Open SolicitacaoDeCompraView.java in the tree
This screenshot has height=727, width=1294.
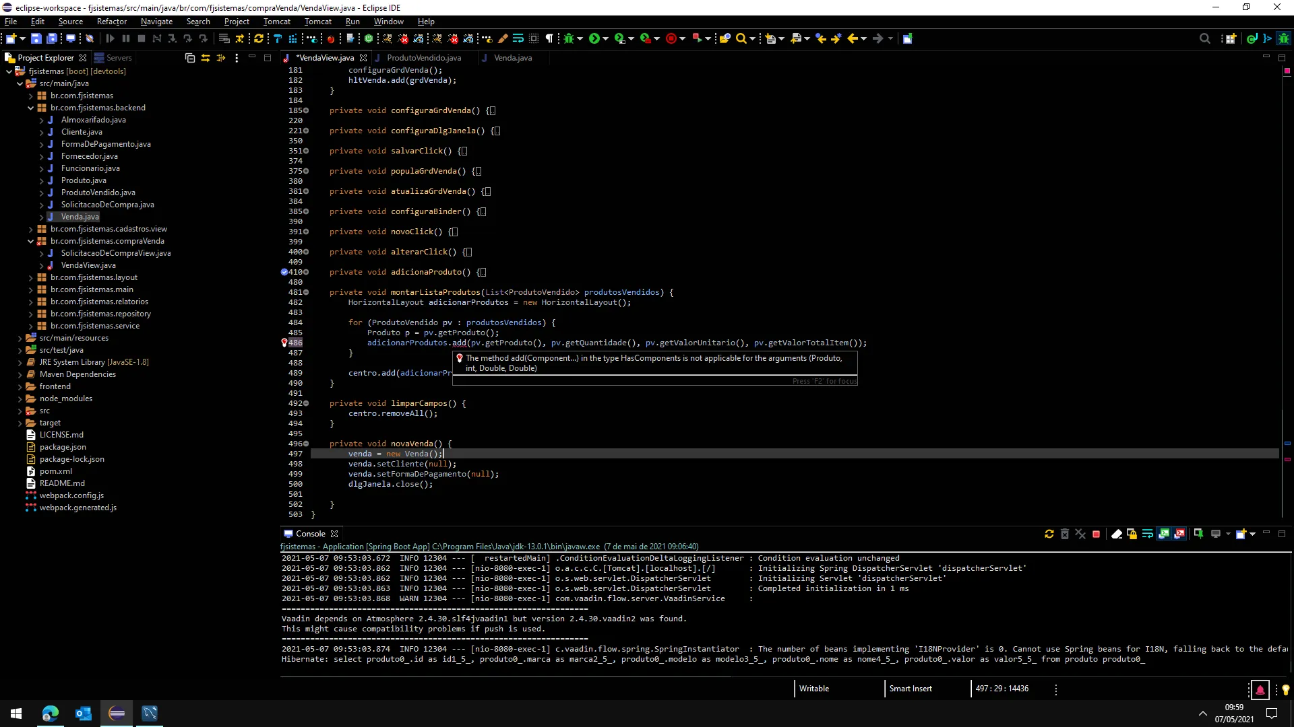point(115,253)
